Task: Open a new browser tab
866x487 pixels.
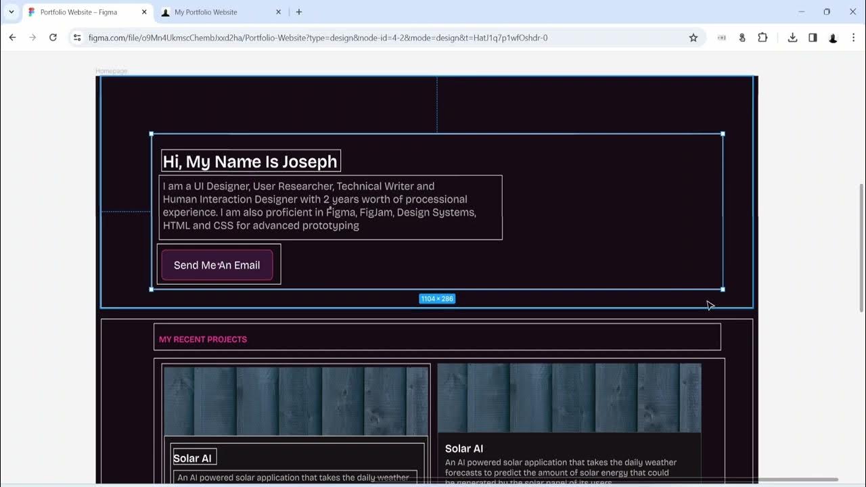Action: pyautogui.click(x=299, y=12)
